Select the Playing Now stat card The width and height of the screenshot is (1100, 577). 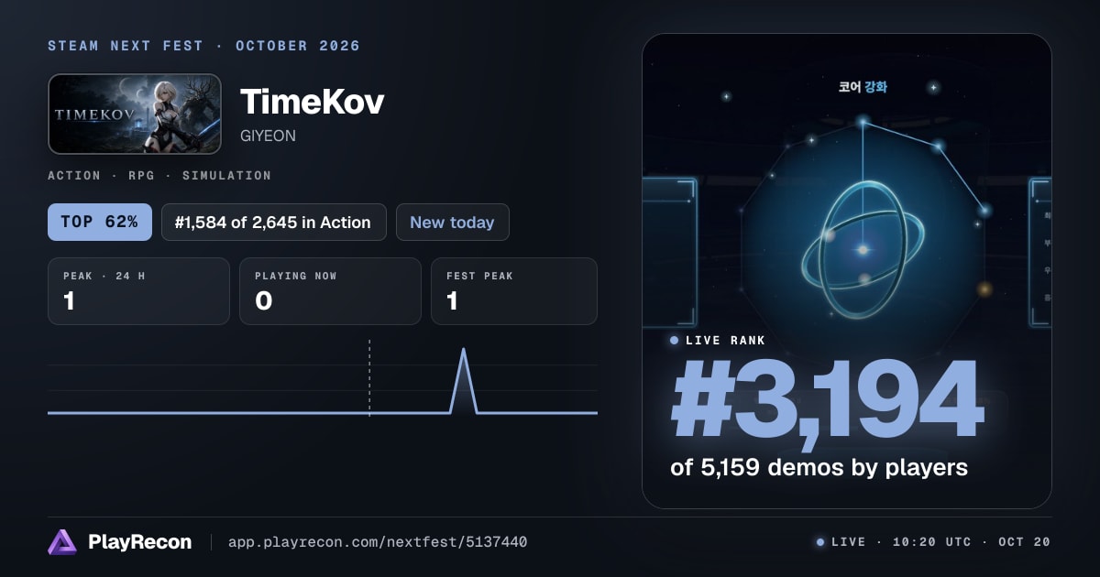pyautogui.click(x=330, y=291)
